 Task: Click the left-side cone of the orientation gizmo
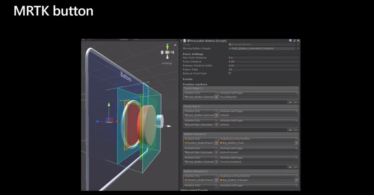(x=163, y=52)
